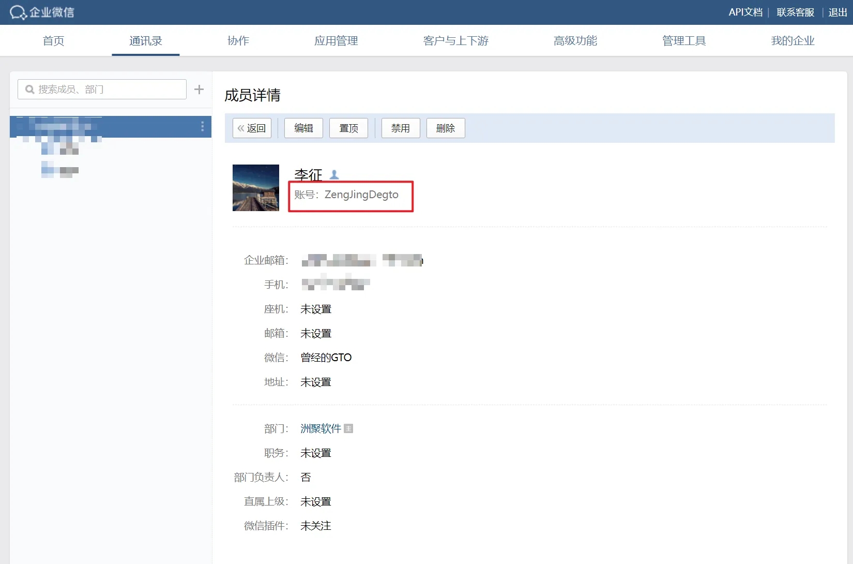Image resolution: width=853 pixels, height=564 pixels.
Task: Click the person icon beside 李征
Action: [x=334, y=175]
